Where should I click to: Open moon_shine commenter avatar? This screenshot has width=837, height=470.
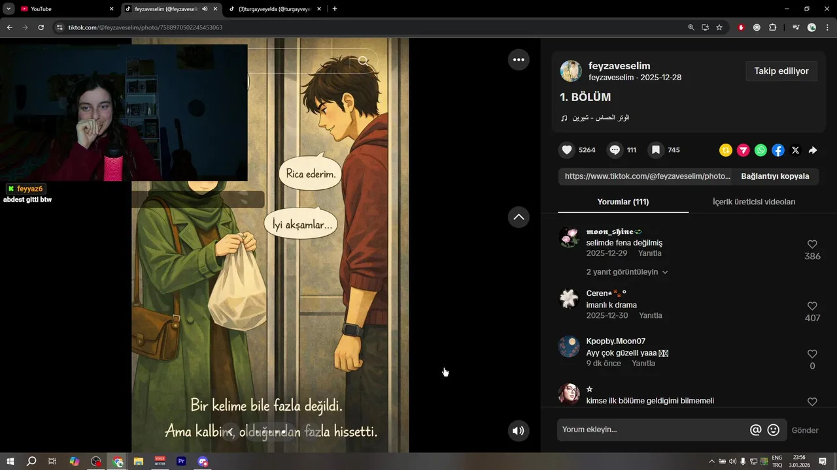click(569, 237)
